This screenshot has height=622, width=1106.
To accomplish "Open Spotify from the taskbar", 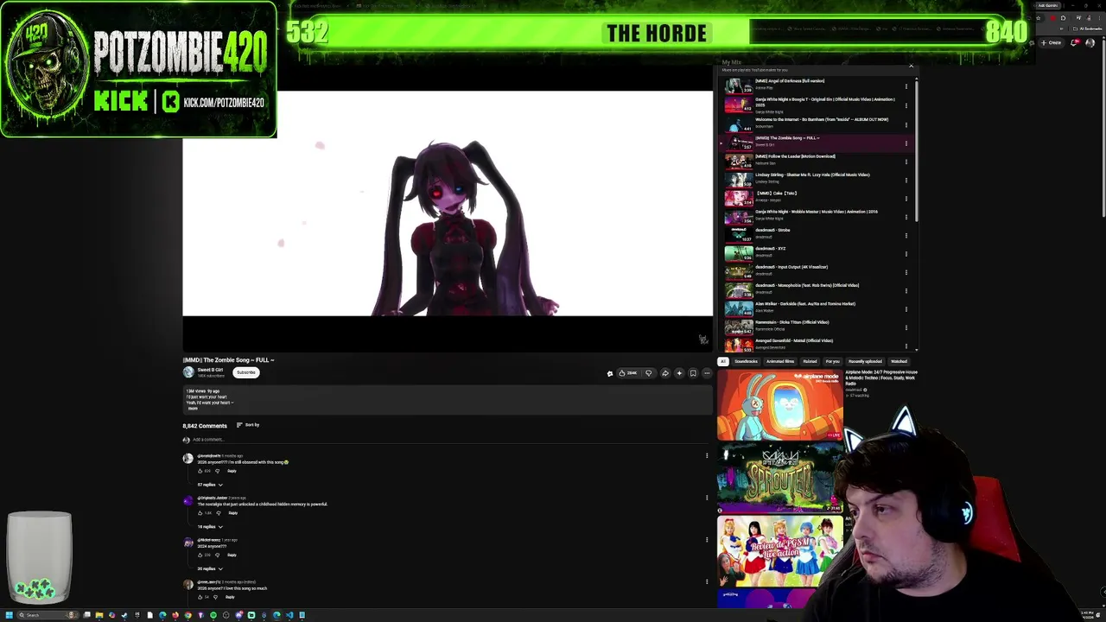I will click(213, 615).
